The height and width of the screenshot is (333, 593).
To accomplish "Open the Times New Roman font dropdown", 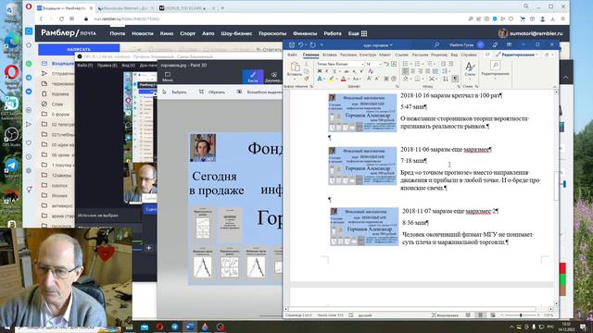I will point(362,64).
